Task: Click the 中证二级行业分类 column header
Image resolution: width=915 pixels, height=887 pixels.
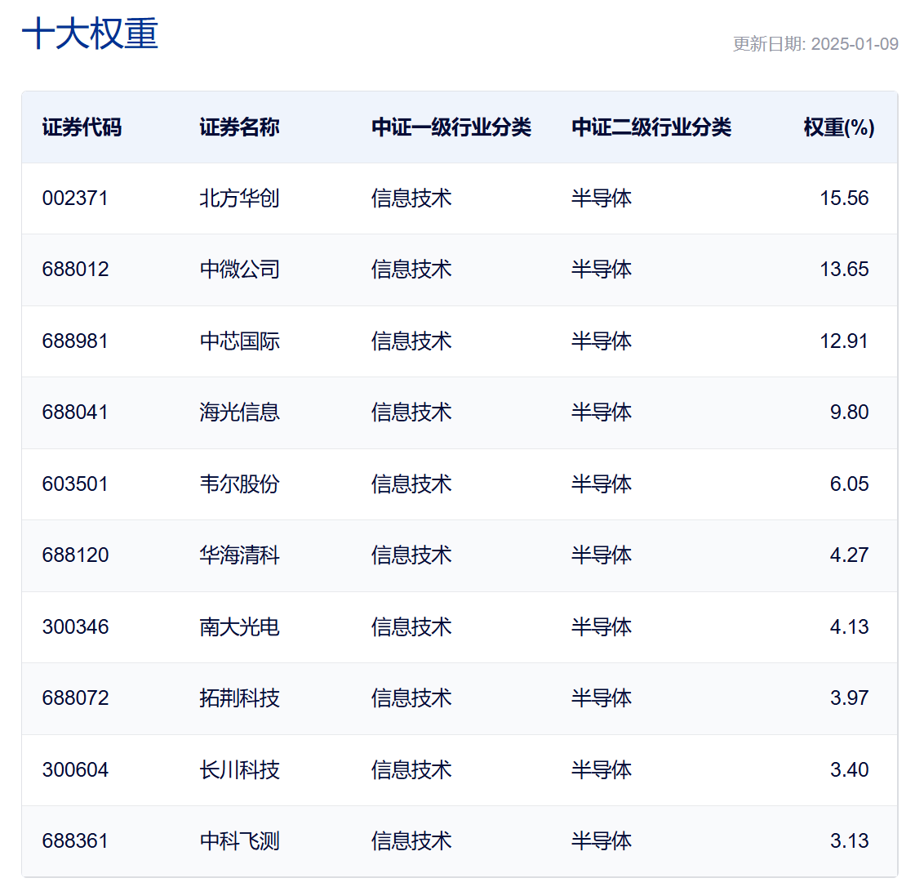Action: 651,127
